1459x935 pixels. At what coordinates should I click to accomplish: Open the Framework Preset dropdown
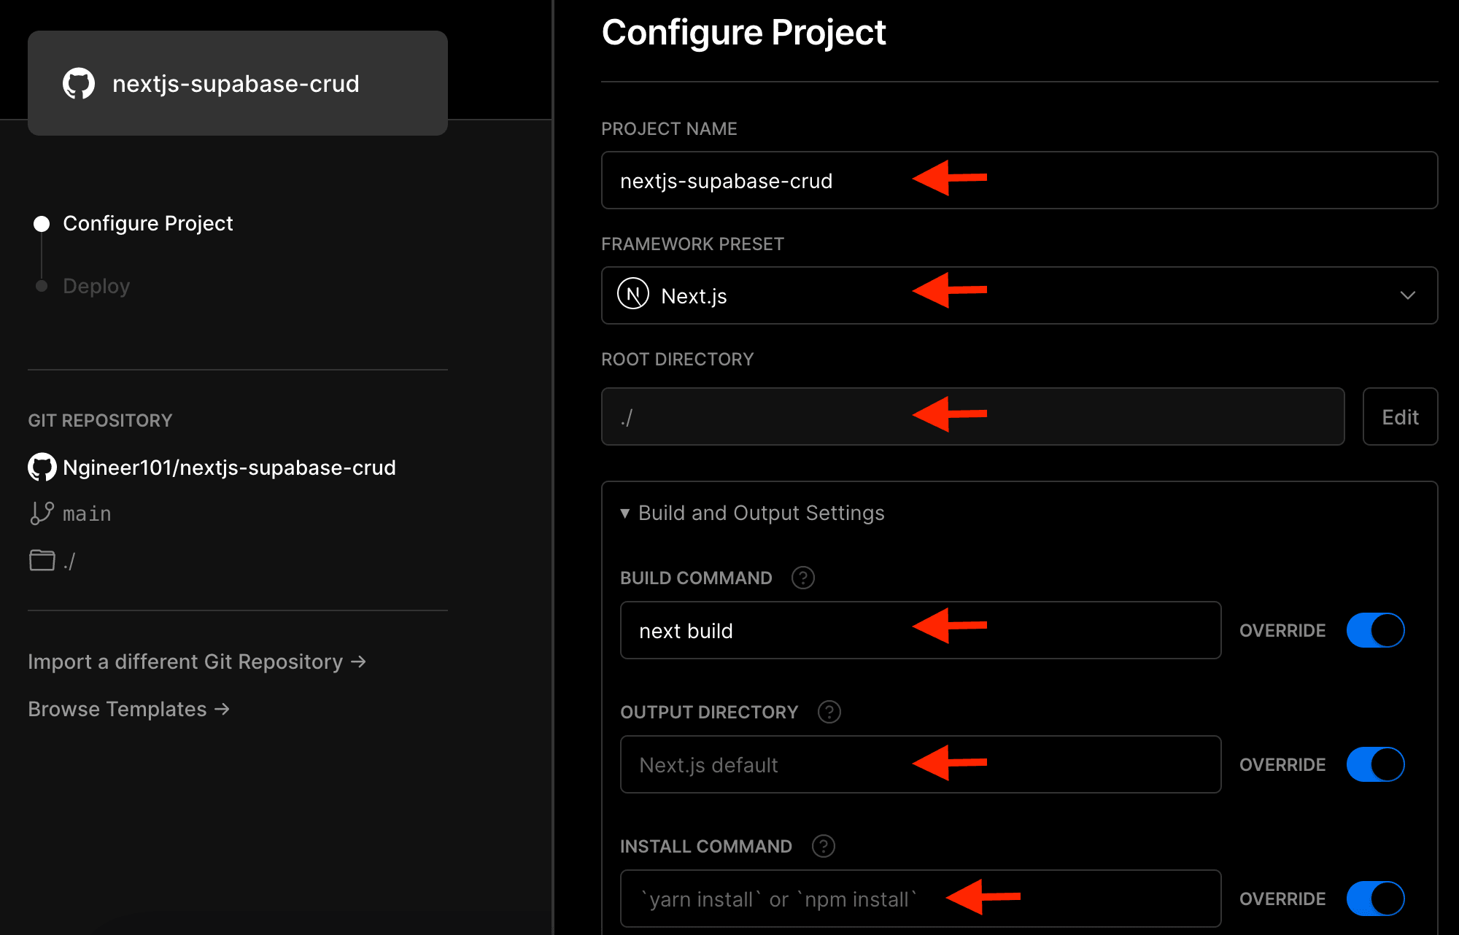point(1020,295)
